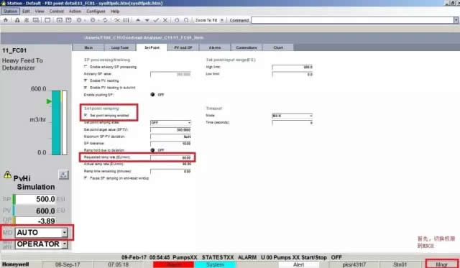Expand the Zoom To Fit dropdown

pyautogui.click(x=222, y=20)
